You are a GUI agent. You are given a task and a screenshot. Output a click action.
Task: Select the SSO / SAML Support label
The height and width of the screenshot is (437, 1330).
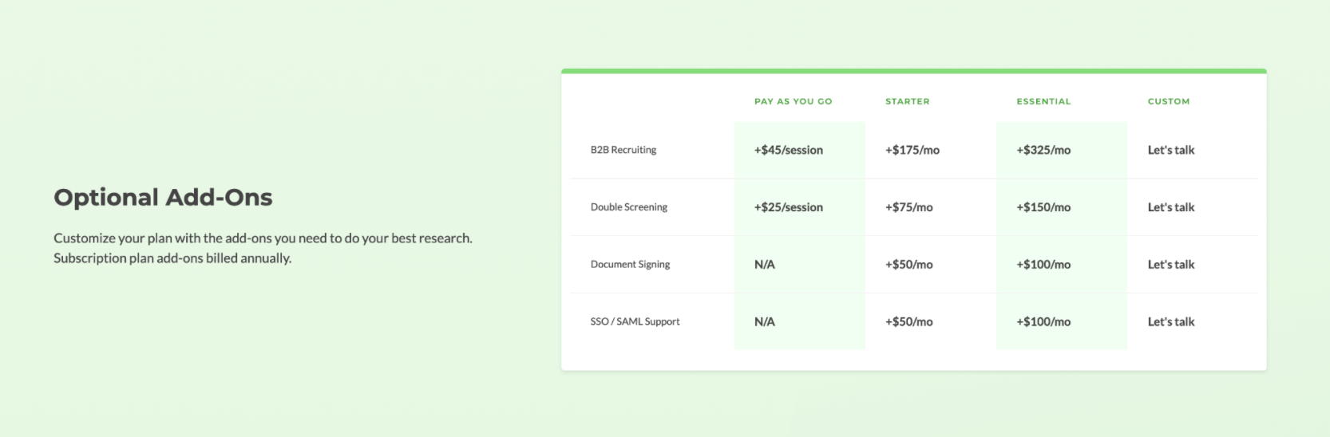point(635,321)
